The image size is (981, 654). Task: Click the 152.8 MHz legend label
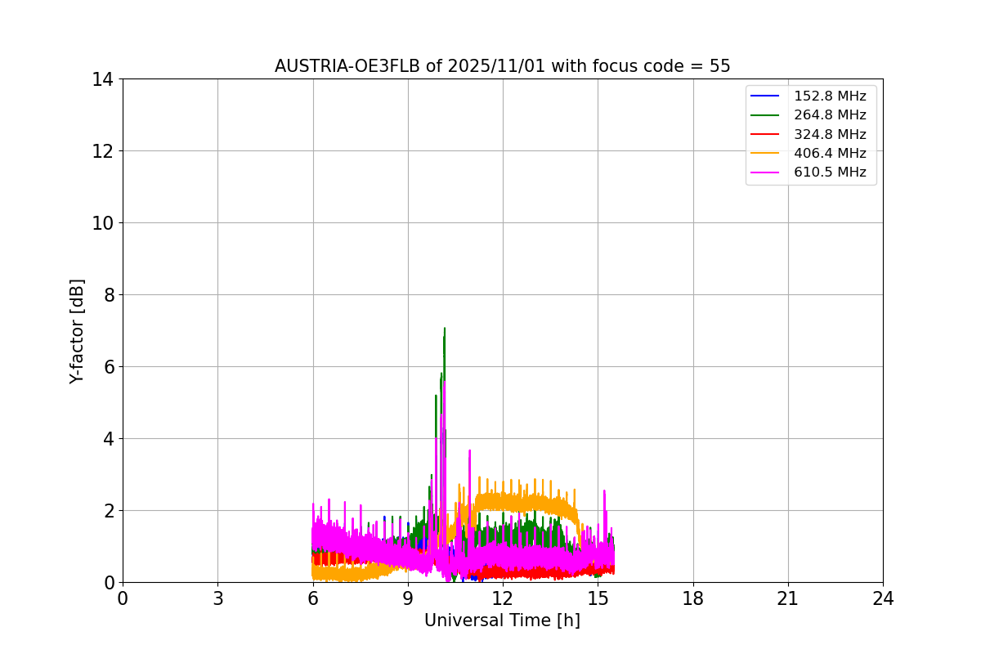click(830, 96)
